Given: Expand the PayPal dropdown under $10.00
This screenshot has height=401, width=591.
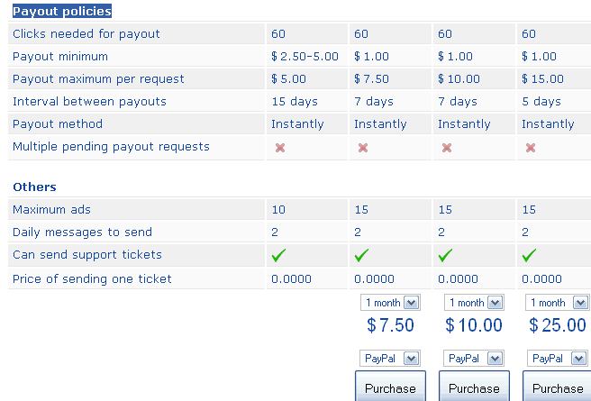Looking at the screenshot, I should click(474, 359).
